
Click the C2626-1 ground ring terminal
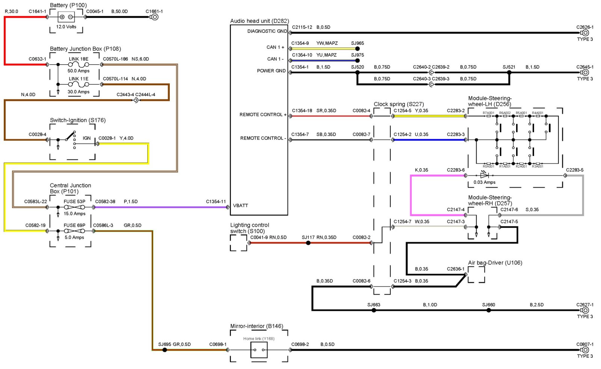click(585, 33)
